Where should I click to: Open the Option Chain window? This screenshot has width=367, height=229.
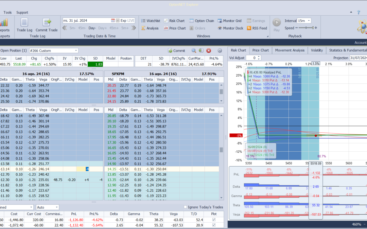(x=202, y=21)
